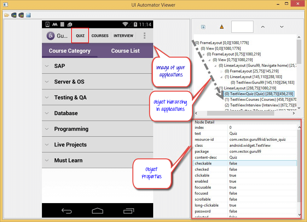
Task: Click the down chevron above hierarchy tree
Action: (x=282, y=27)
